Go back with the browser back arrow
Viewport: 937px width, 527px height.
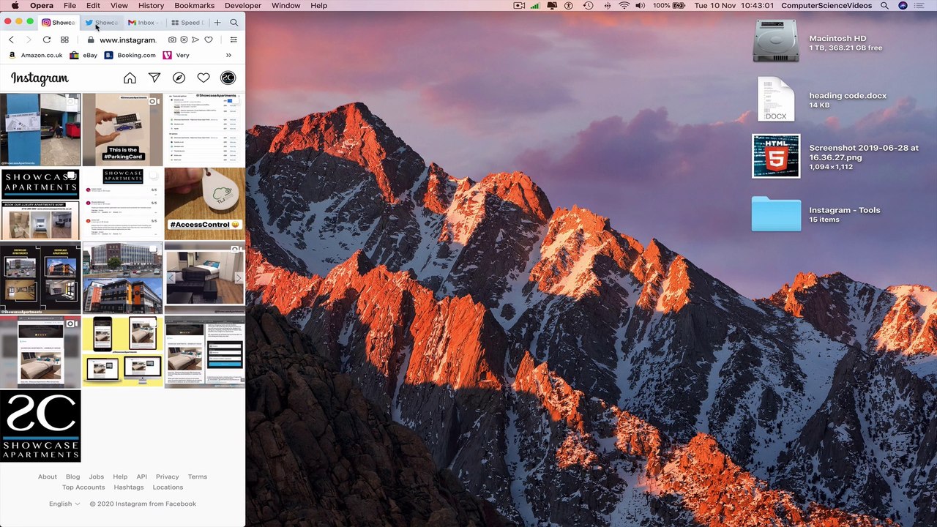(11, 40)
